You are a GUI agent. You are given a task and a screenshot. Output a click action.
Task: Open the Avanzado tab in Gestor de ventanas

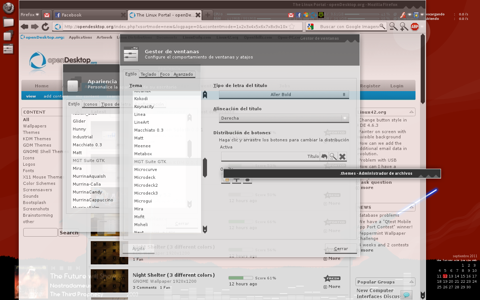(x=183, y=74)
